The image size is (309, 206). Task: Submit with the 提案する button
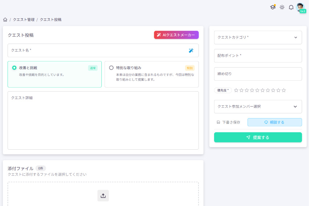tap(258, 137)
